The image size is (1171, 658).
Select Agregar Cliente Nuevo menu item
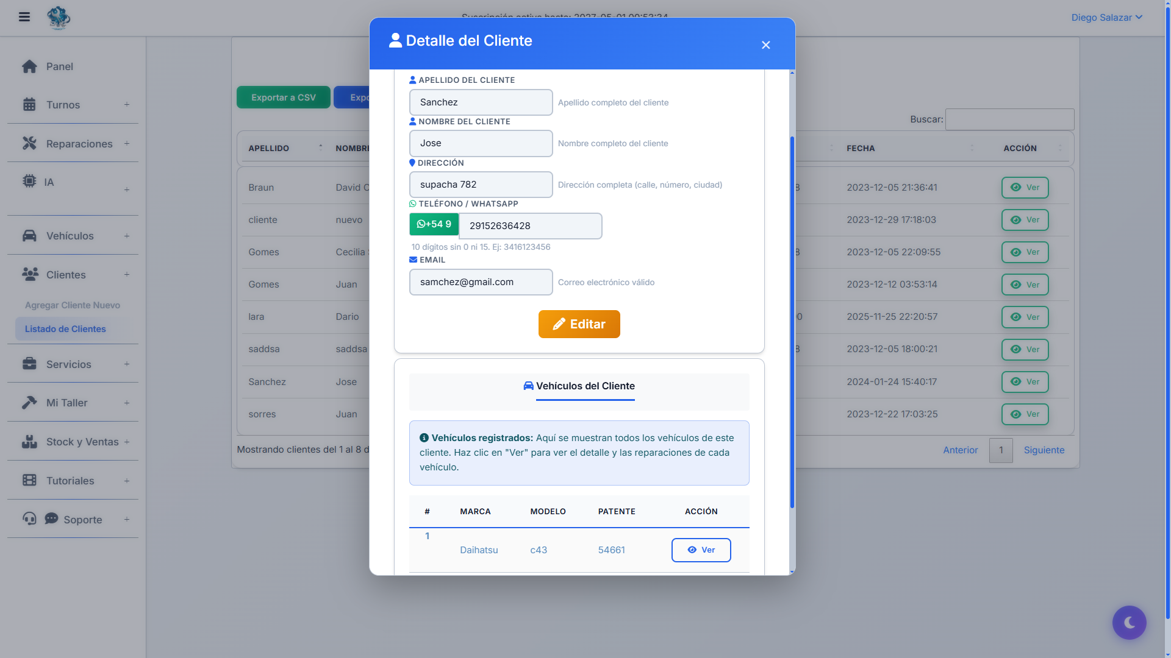pyautogui.click(x=73, y=305)
